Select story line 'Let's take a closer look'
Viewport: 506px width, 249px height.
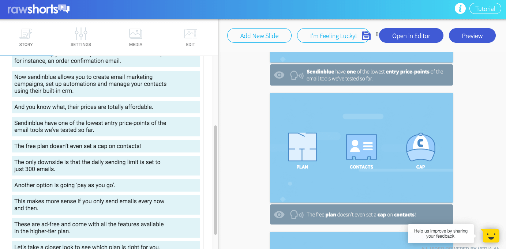point(106,245)
